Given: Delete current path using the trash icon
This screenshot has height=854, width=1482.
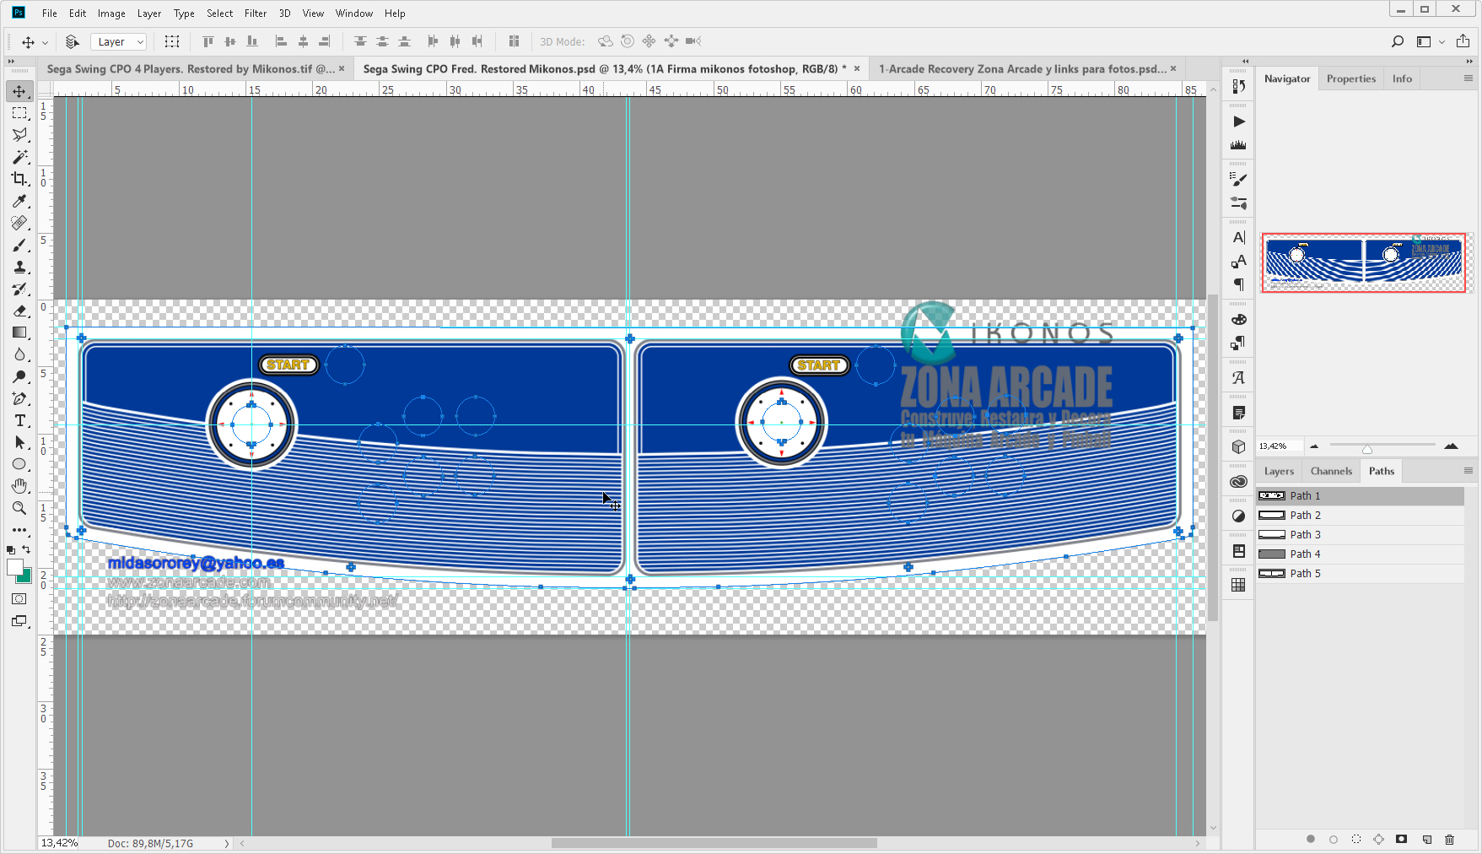Looking at the screenshot, I should (x=1450, y=839).
